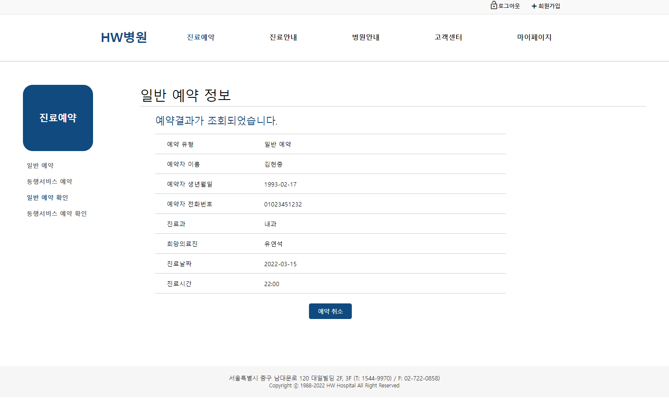
Task: Click the HW병원 logo
Action: [x=124, y=37]
